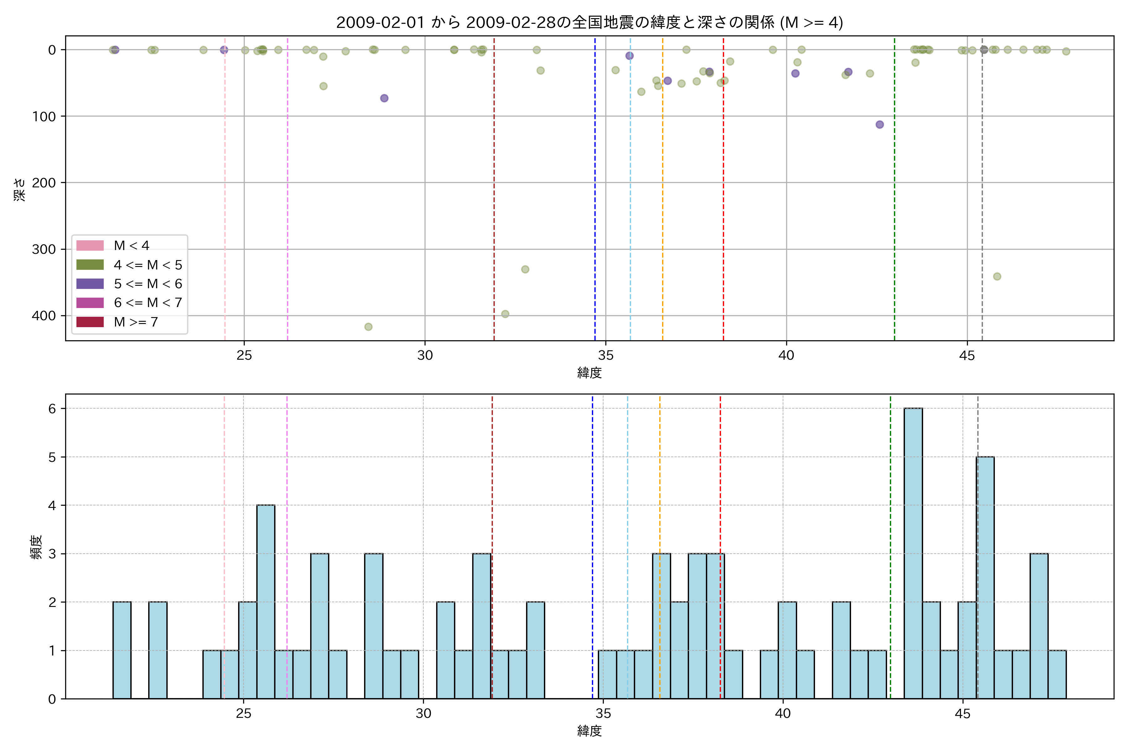Click the purple 5 <= M < 6 legend swatch
Viewport: 1128px width, 752px height.
pyautogui.click(x=90, y=284)
